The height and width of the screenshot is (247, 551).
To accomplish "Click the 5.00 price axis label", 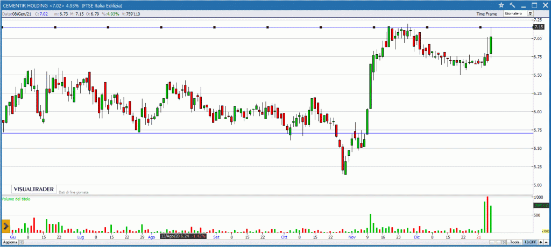I will pos(538,185).
